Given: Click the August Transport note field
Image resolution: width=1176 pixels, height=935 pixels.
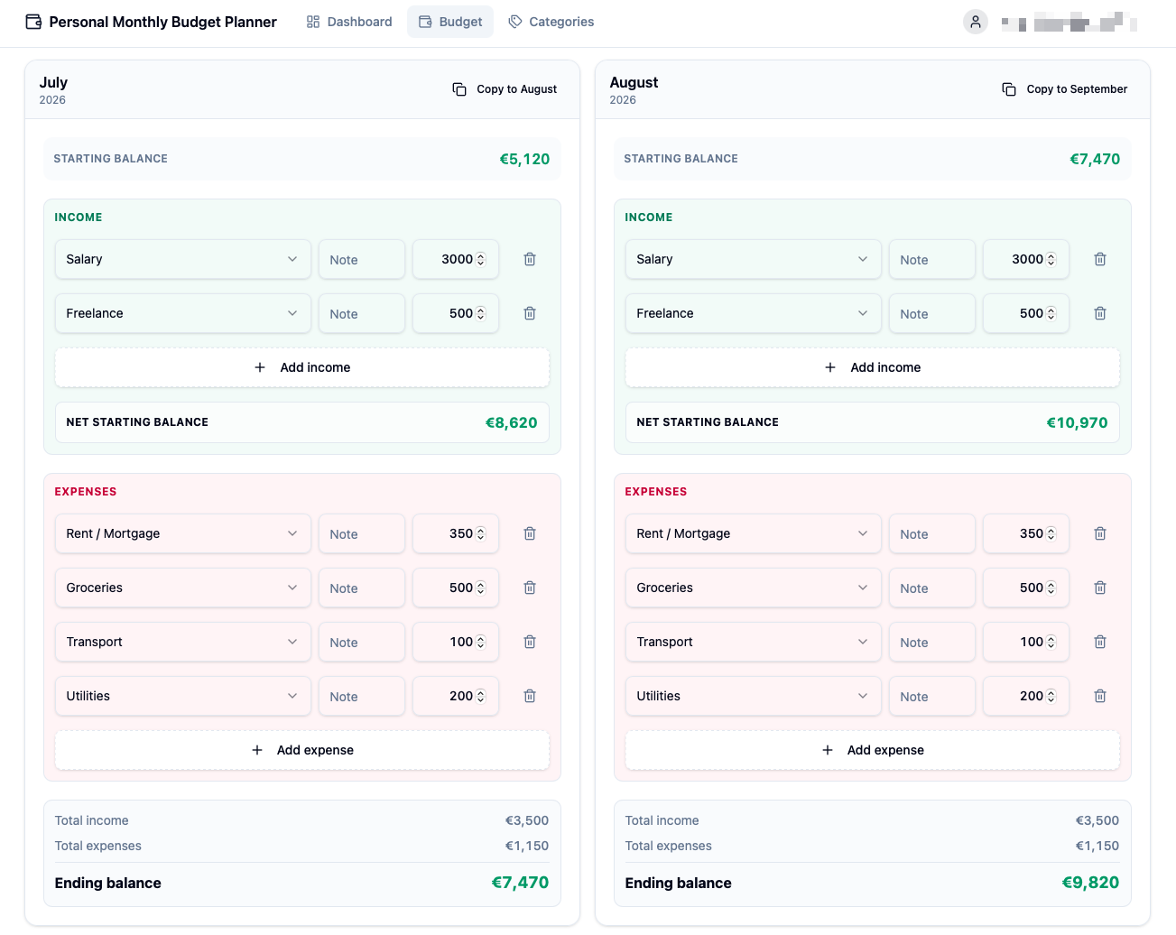Looking at the screenshot, I should coord(932,642).
